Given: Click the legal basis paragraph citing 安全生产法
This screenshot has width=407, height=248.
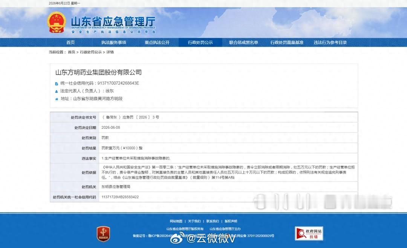Looking at the screenshot, I should pyautogui.click(x=228, y=172).
